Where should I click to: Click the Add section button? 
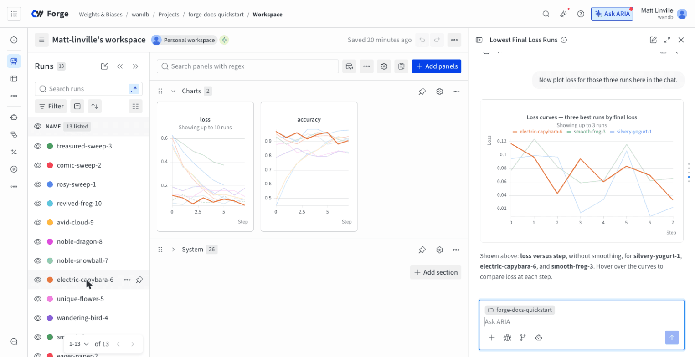coord(436,272)
